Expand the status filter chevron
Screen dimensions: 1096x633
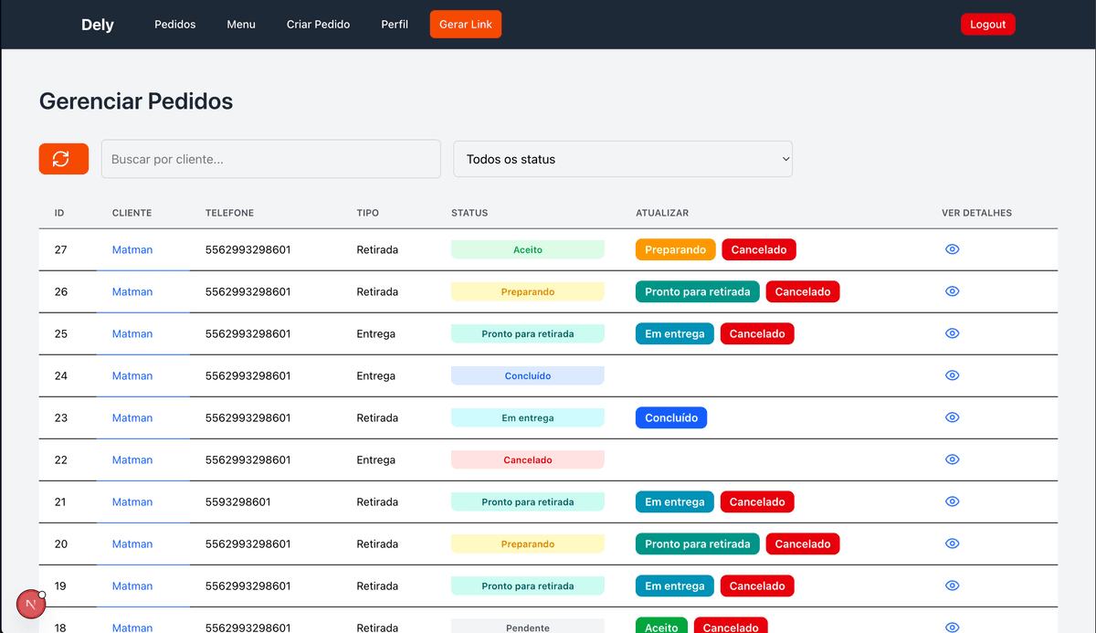click(x=785, y=158)
